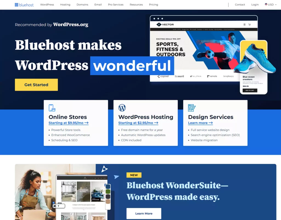Click the blue sneakers product image
Screen dimensions: 281x220
click(x=255, y=59)
